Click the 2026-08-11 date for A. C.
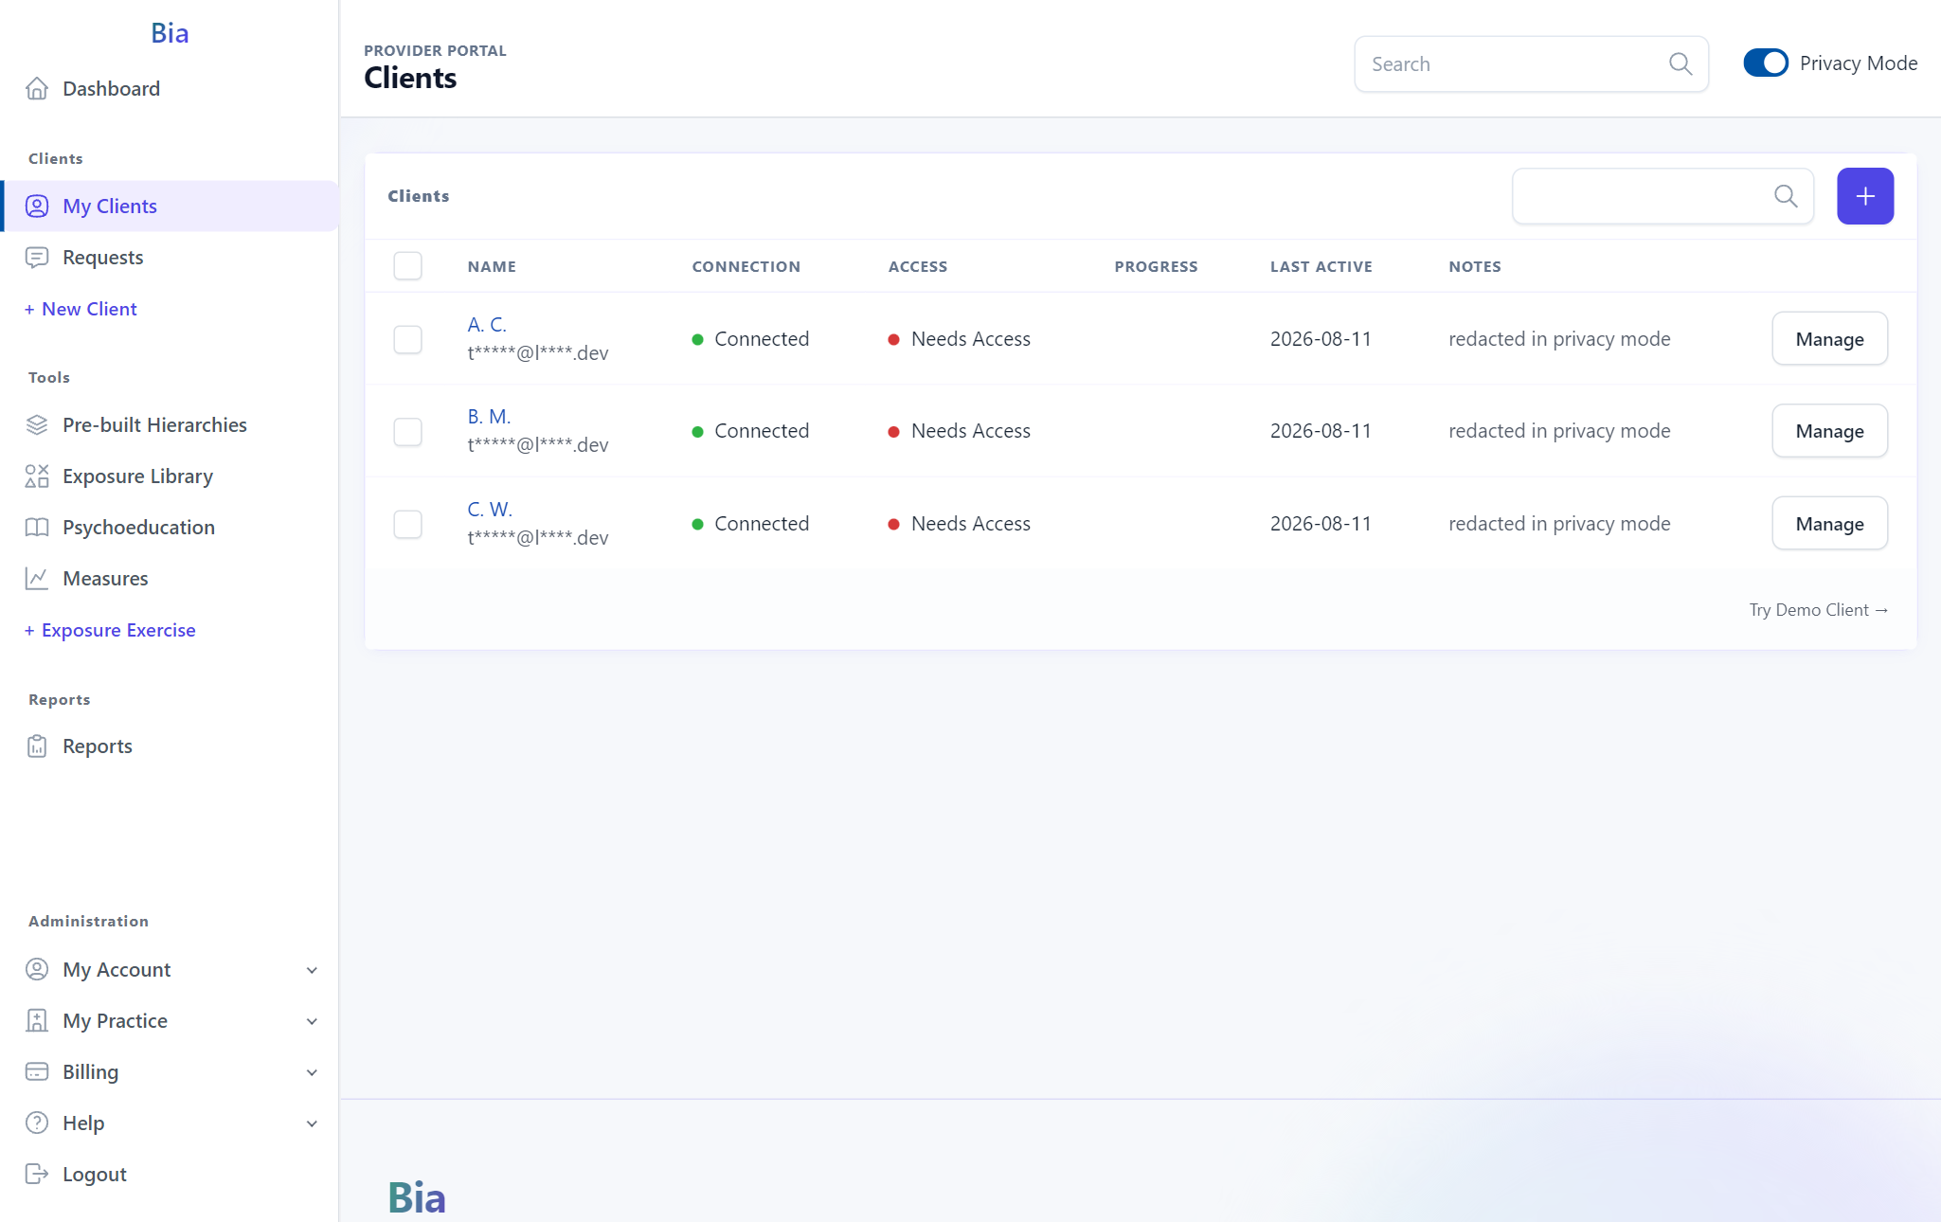Viewport: 1941px width, 1222px height. 1321,339
